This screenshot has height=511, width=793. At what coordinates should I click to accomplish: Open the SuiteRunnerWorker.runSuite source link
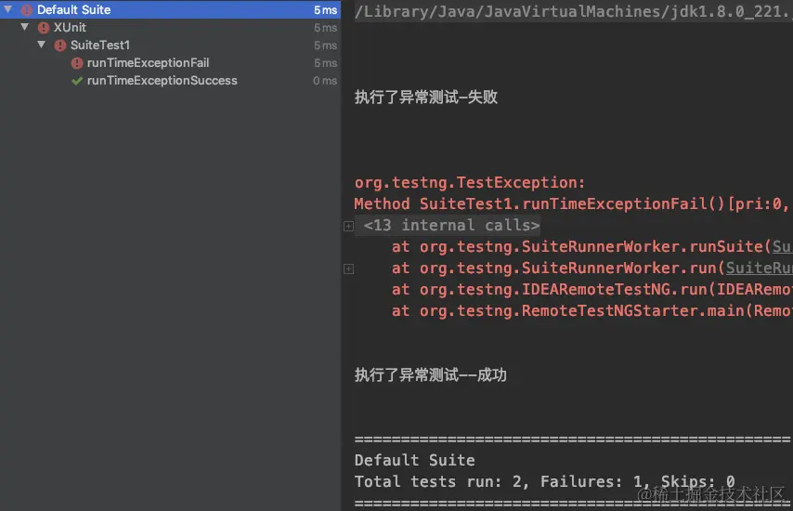pos(782,246)
